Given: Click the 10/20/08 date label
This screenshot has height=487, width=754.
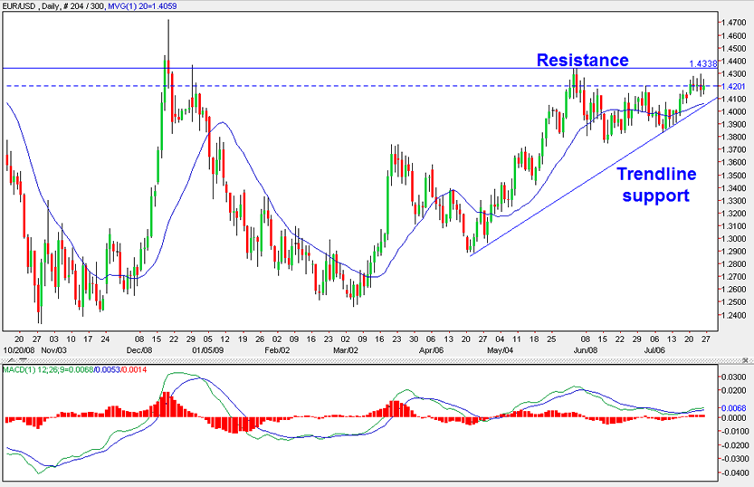Looking at the screenshot, I should click(21, 349).
